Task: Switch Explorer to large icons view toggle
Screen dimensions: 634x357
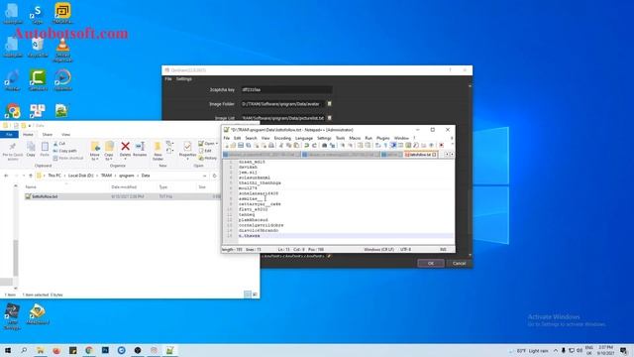Action: coord(255,295)
